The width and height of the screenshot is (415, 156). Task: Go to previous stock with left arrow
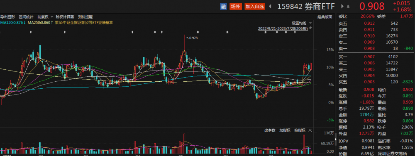click(270, 6)
